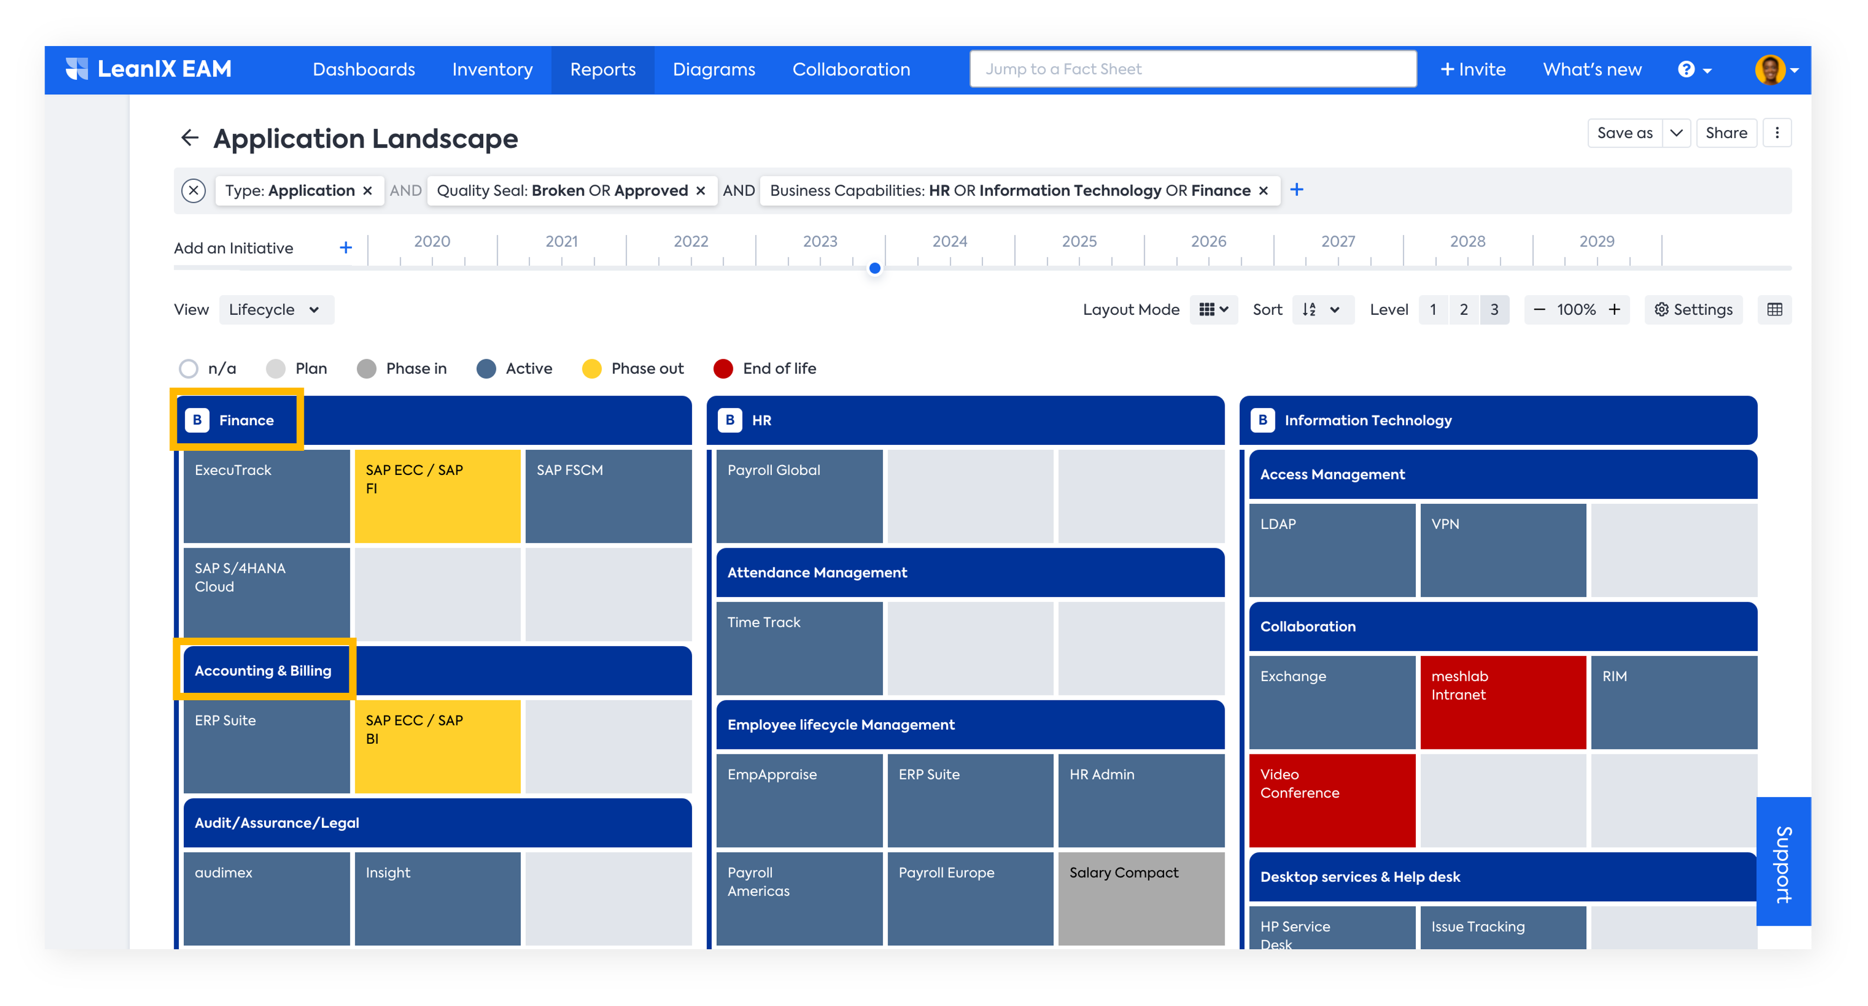Click the B icon on HR header
This screenshot has height=1006, width=1868.
(x=730, y=420)
